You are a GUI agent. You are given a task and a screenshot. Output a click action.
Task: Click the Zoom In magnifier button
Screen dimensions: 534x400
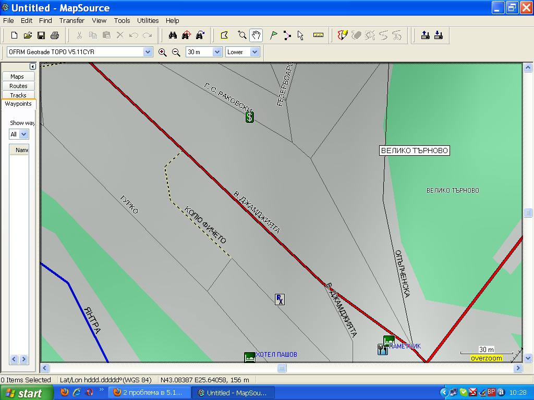[162, 52]
